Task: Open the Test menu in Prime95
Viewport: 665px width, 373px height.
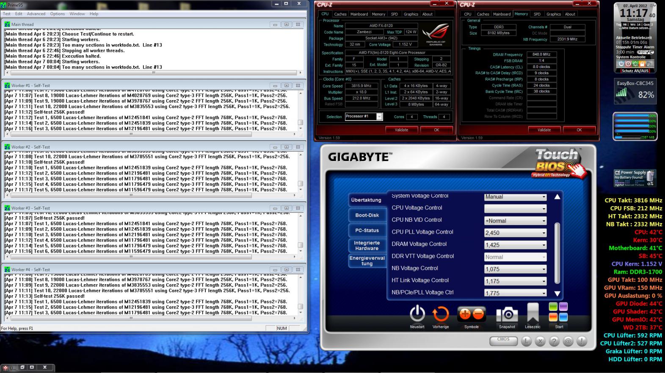Action: click(7, 14)
